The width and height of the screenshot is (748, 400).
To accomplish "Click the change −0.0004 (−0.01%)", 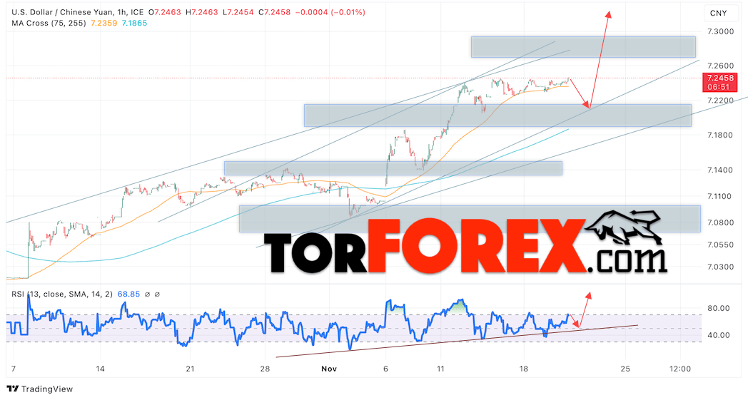I will (x=330, y=12).
